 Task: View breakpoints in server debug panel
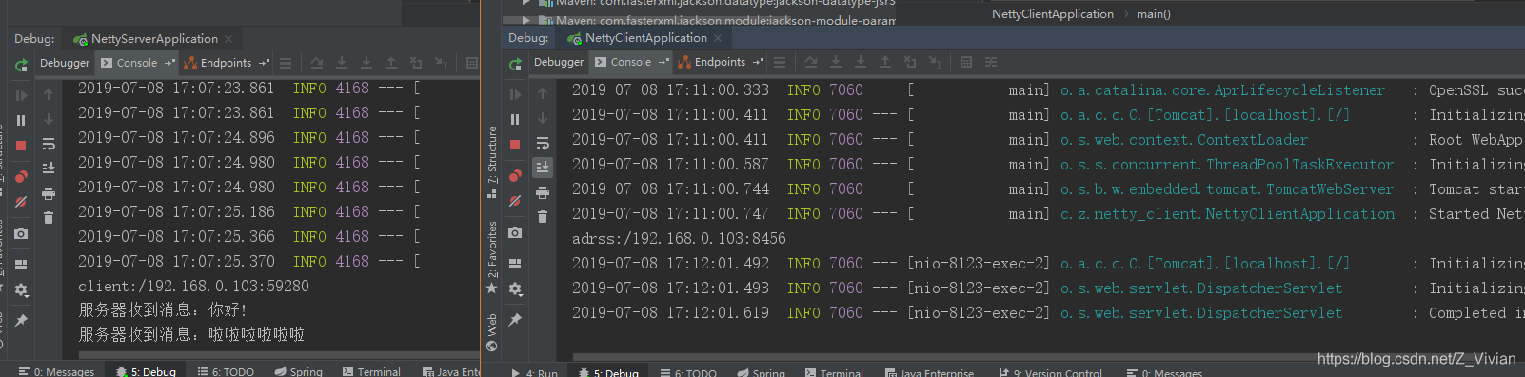click(x=21, y=176)
